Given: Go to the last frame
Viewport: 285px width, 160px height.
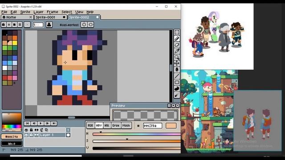Looking at the screenshot, I should (54, 124).
